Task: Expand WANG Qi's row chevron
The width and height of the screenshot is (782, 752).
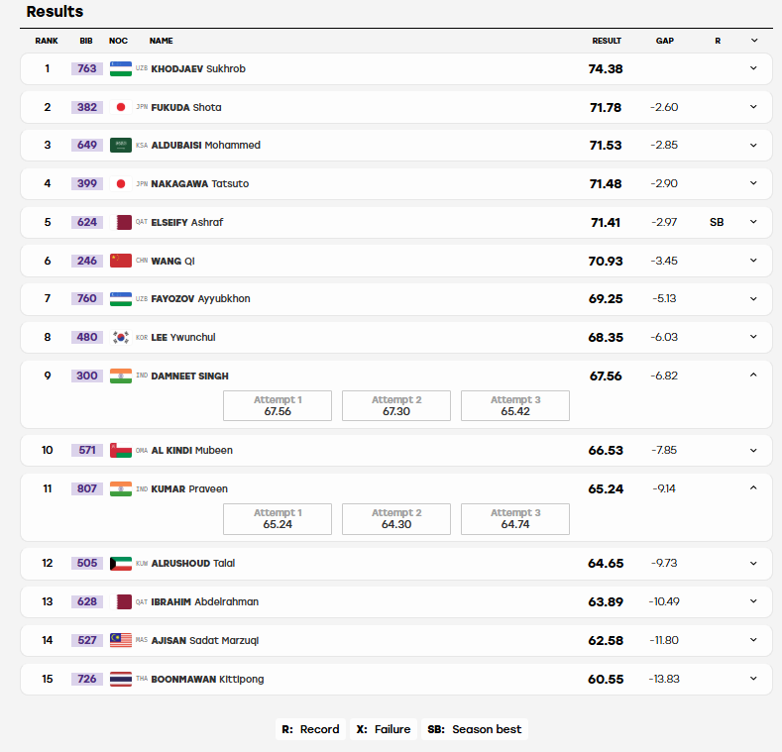Action: pos(753,261)
